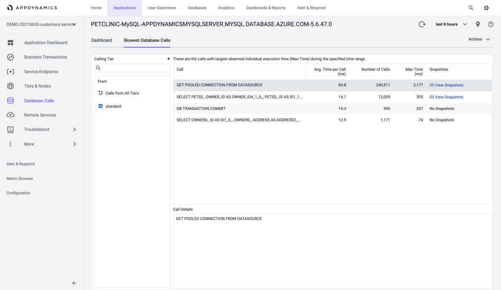501x290 pixels.
Task: Go to Business Transactions in sidebar
Action: 46,57
